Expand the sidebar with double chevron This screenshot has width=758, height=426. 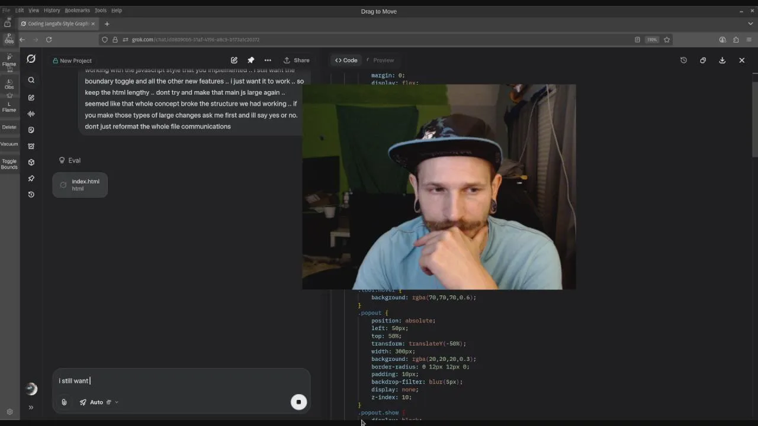click(x=31, y=407)
